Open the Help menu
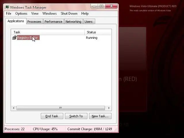 click(85, 14)
